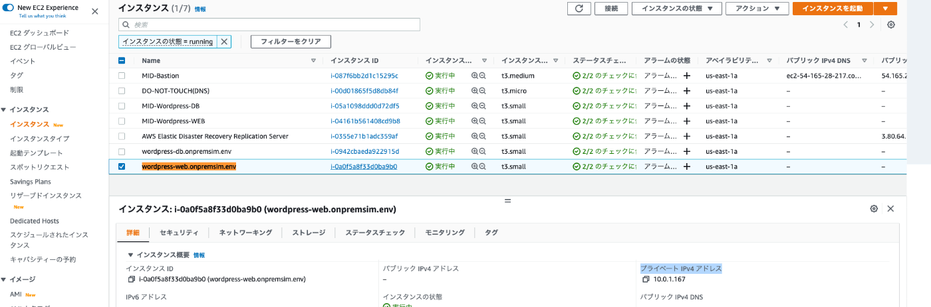Select MID-Wordpress-DB instance checkbox
Viewport: 931px width, 307px height.
pyautogui.click(x=121, y=106)
